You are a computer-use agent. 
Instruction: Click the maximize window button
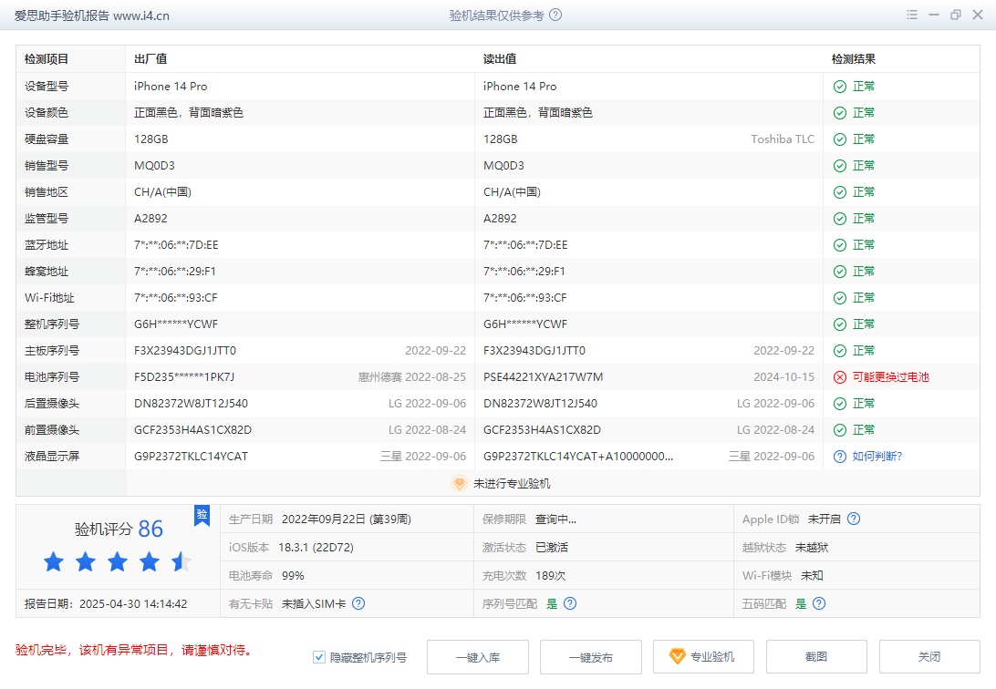[x=955, y=15]
